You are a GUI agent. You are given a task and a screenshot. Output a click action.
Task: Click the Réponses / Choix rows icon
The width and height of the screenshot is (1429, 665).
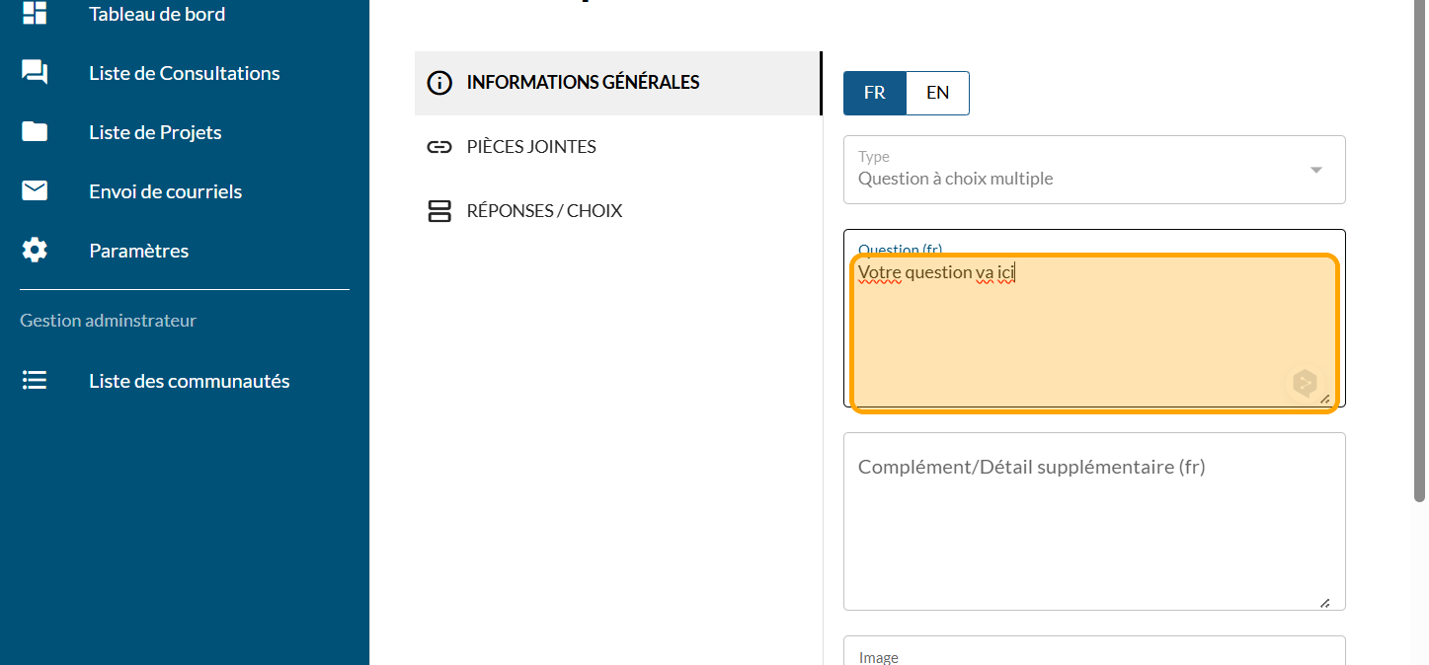[438, 211]
